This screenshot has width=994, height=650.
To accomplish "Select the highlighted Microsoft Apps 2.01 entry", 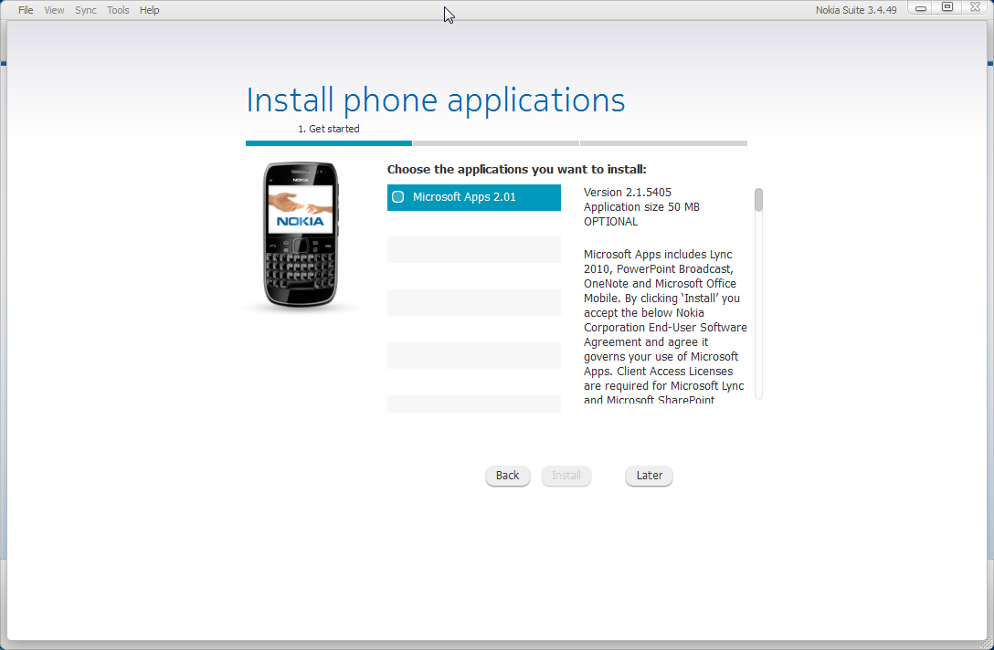I will pos(473,197).
